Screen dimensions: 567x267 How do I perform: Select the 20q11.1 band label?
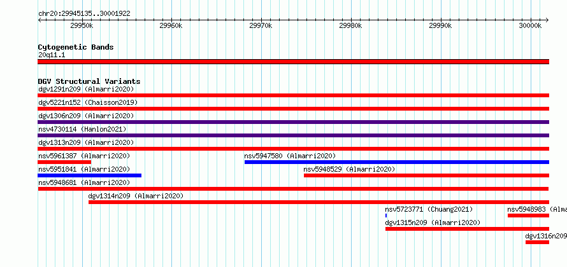tap(52, 55)
